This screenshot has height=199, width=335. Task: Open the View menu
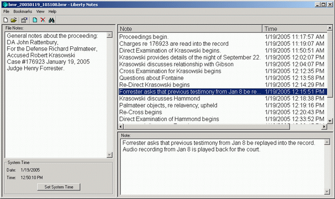click(40, 12)
